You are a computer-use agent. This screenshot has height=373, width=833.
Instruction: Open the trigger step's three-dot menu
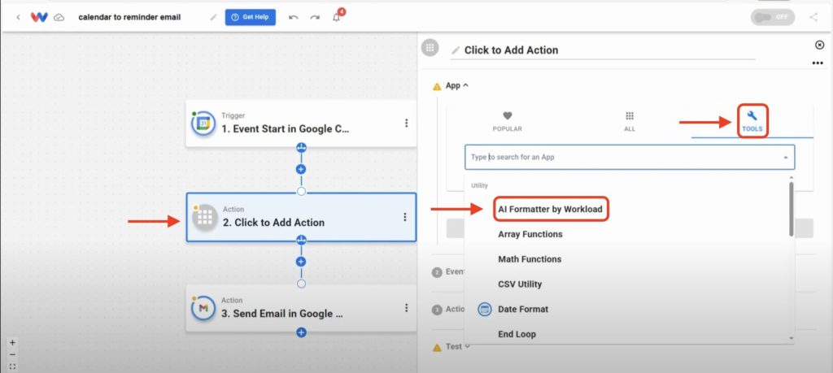pyautogui.click(x=407, y=123)
